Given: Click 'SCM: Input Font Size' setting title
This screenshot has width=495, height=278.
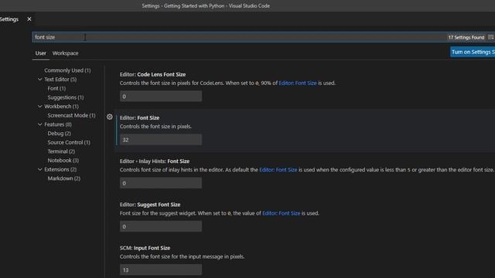Looking at the screenshot, I should click(145, 248).
